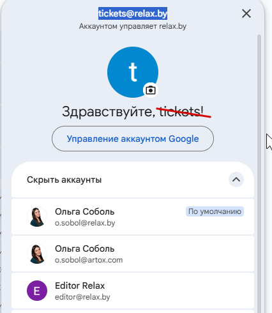Click the Здравствуйте greeting heading

click(x=133, y=111)
